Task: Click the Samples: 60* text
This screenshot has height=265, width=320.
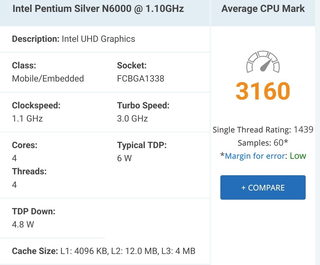Action: point(263,143)
